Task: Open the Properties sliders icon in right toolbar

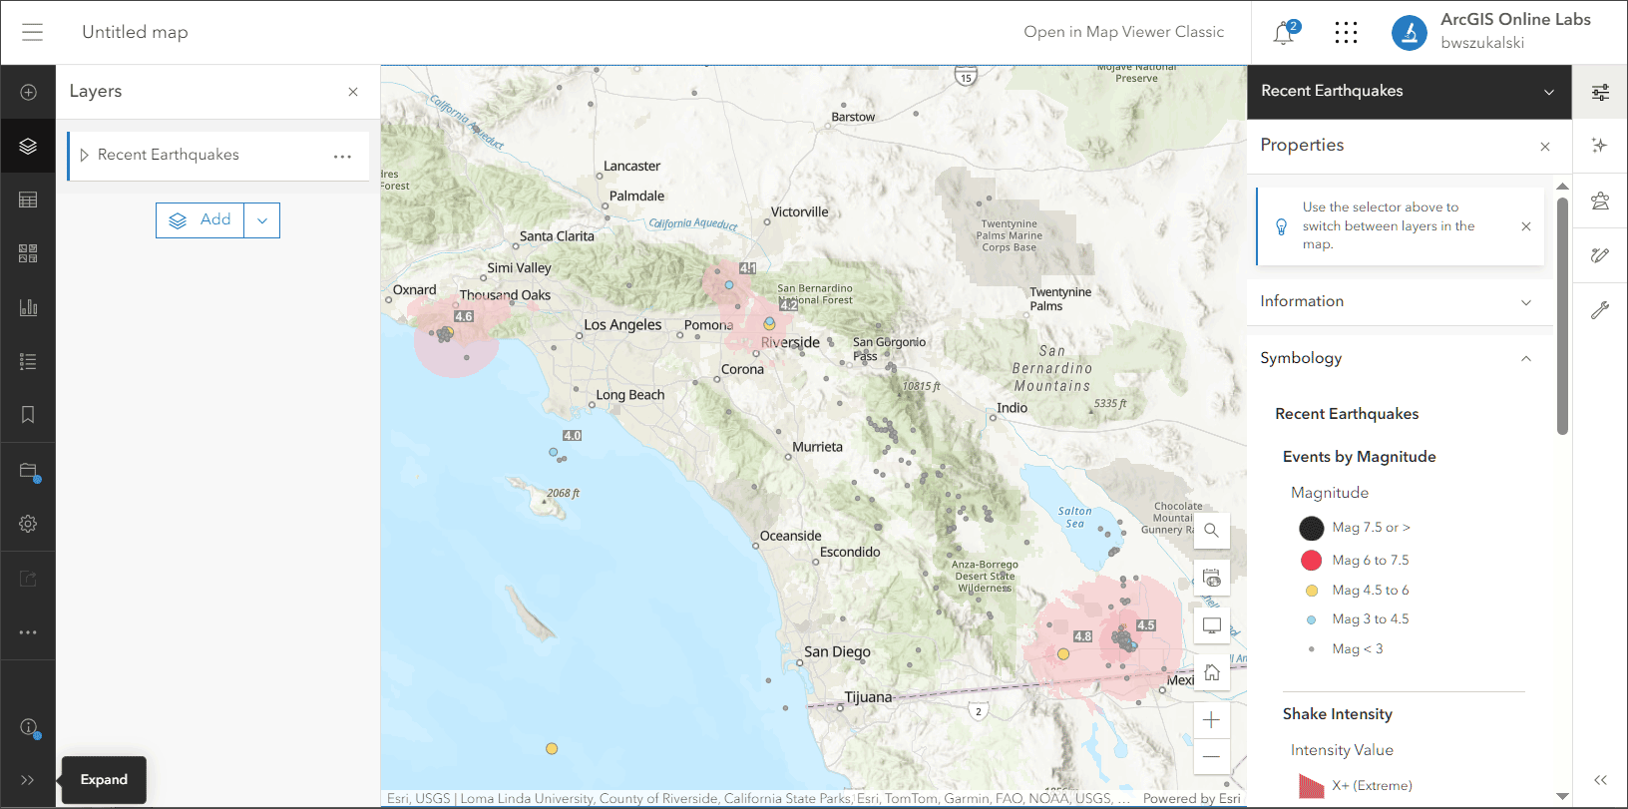Action: coord(1600,93)
